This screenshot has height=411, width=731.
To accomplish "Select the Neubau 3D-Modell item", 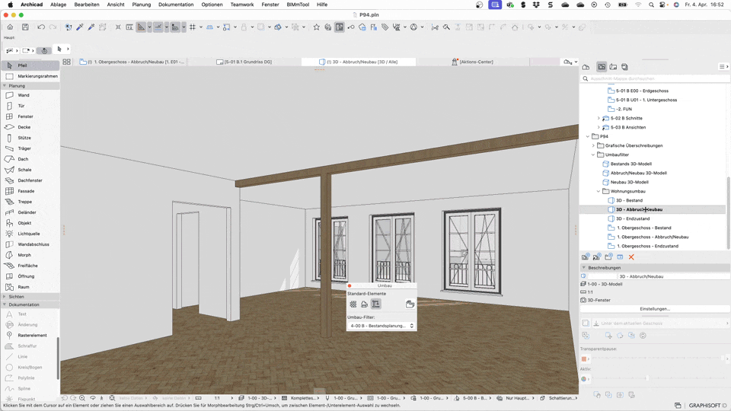I will tap(630, 182).
